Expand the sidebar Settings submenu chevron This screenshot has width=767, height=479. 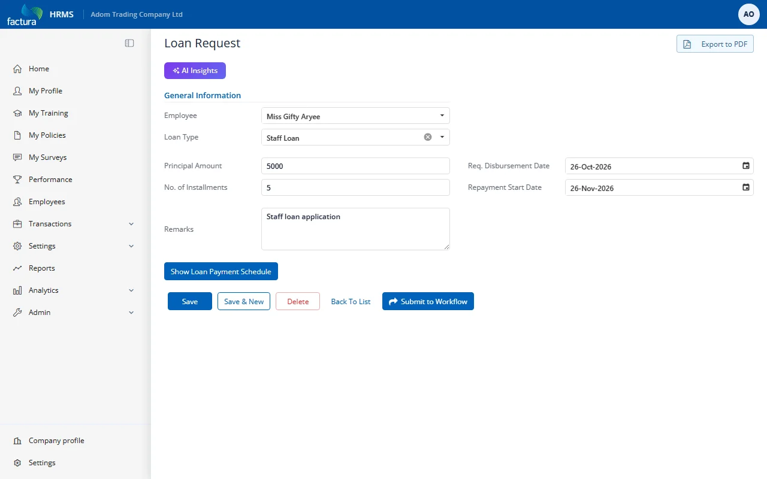131,246
